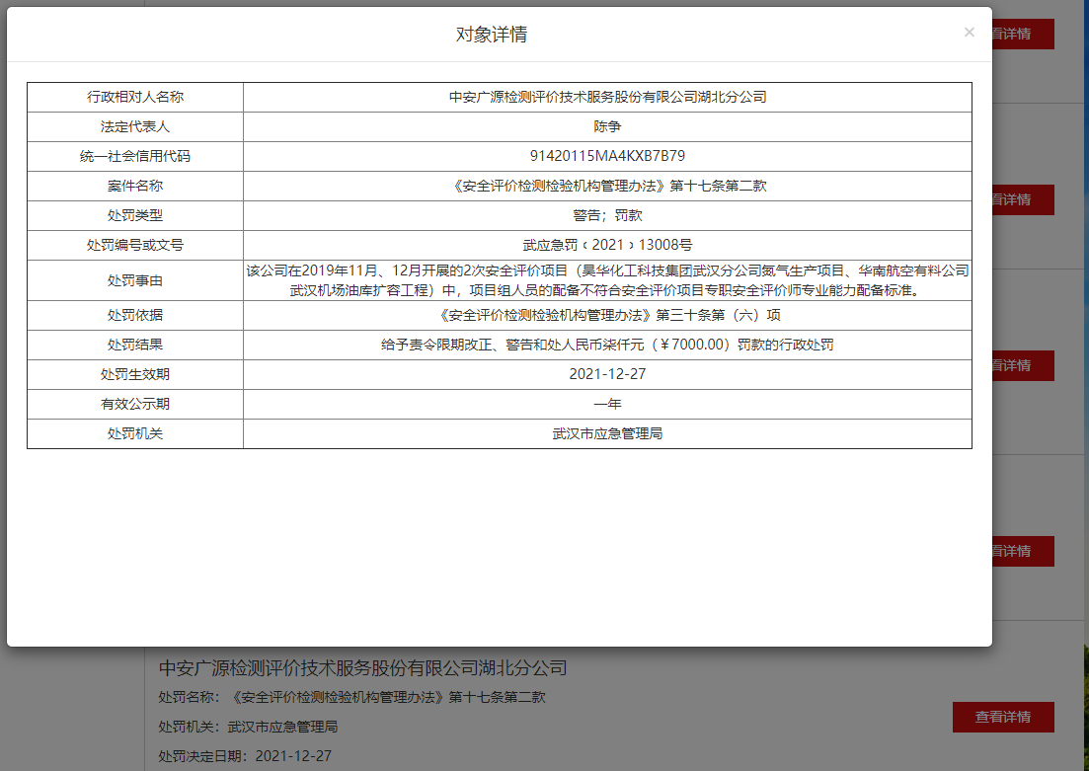Click company heading below the dialog

tap(362, 668)
